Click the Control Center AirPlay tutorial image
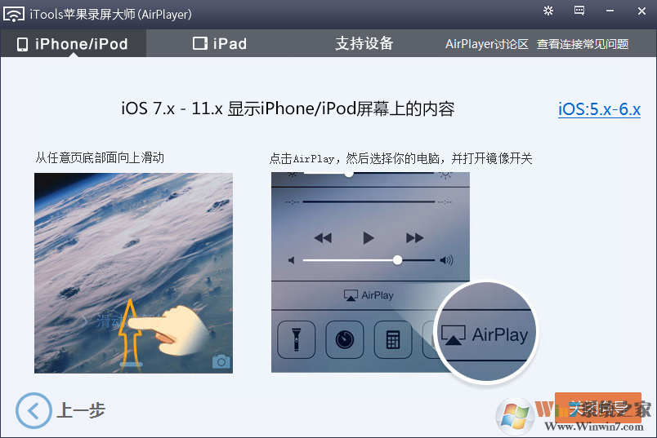Viewport: 657px width, 438px height. coord(370,272)
